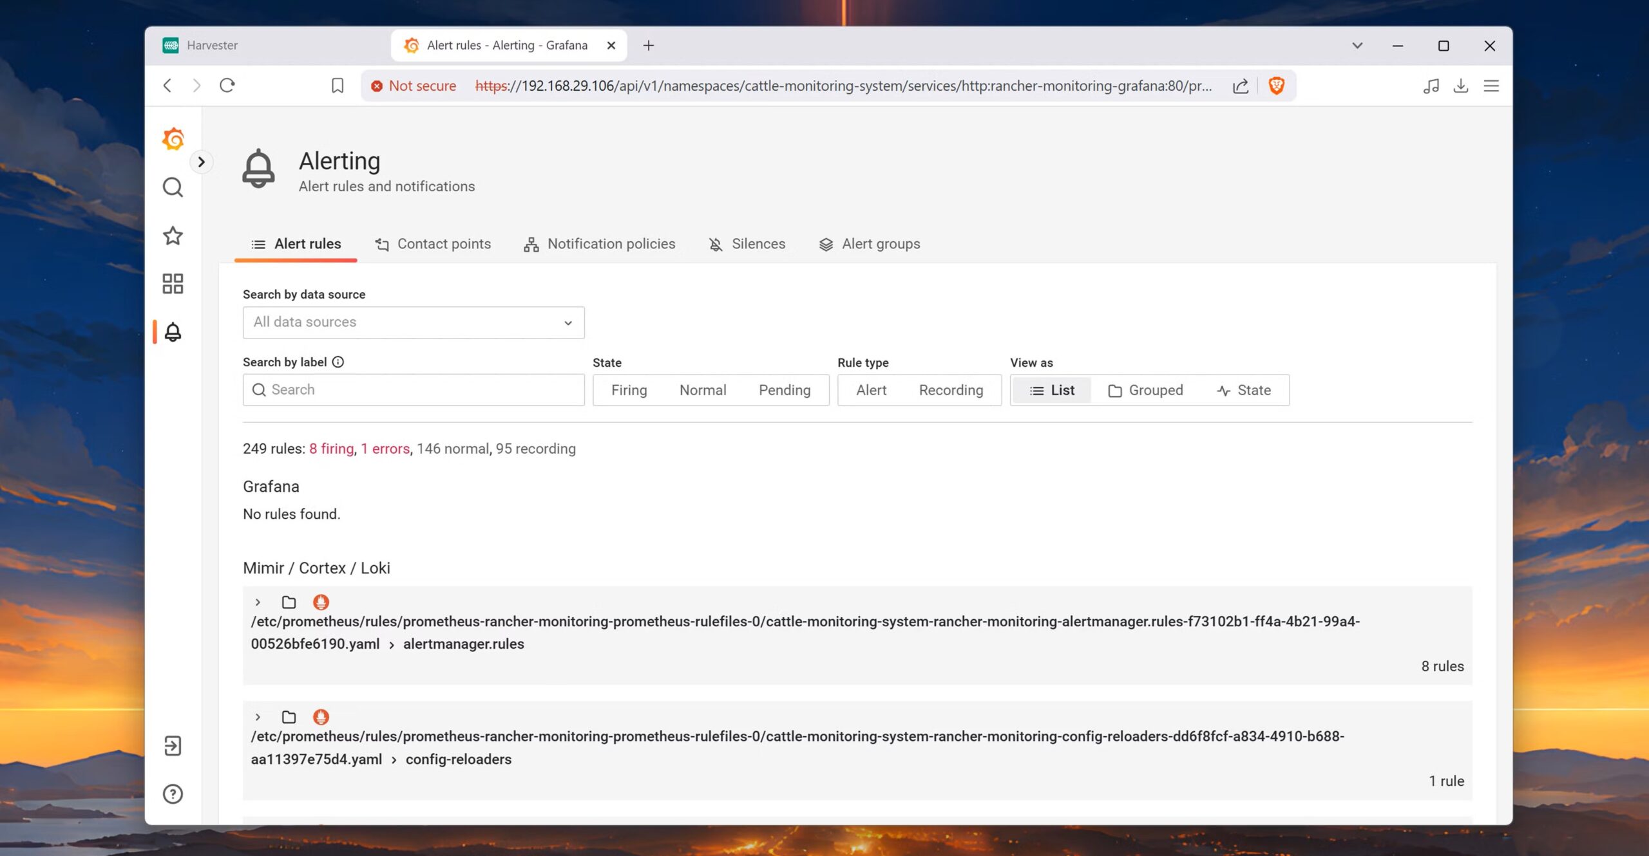Screen dimensions: 1649x856
Task: Open Starred dashboards star icon
Action: (x=173, y=236)
